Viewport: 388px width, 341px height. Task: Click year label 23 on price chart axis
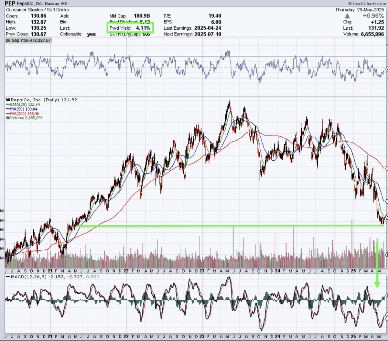pos(201,271)
